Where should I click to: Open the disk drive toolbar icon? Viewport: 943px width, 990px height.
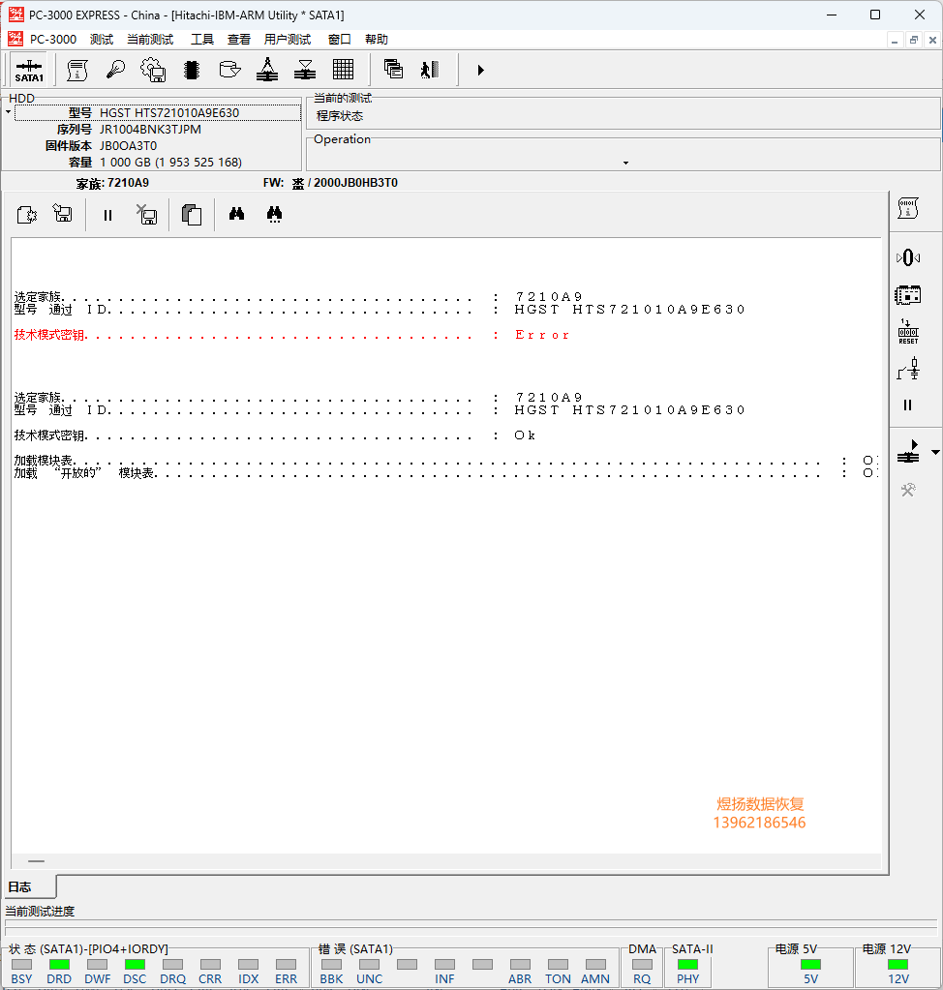(229, 70)
